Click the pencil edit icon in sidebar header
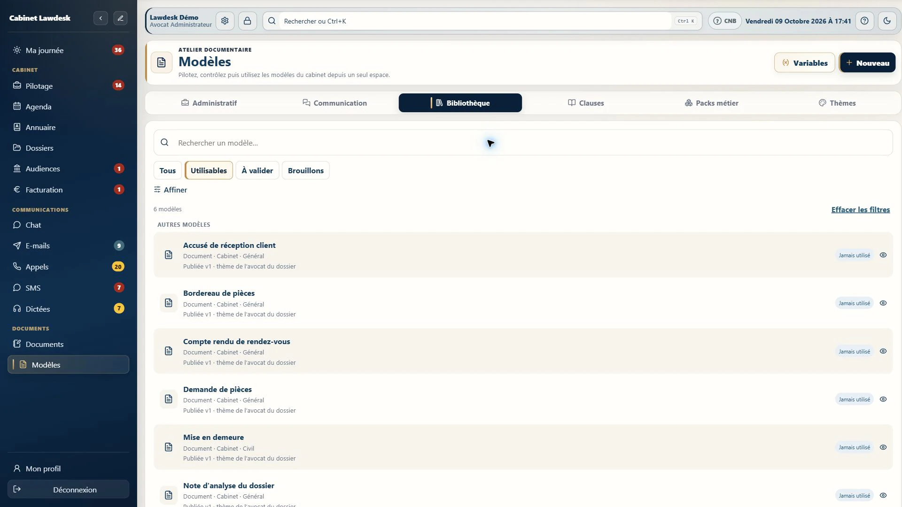The image size is (902, 507). pyautogui.click(x=120, y=18)
